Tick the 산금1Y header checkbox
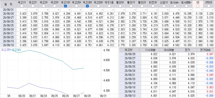The width and height of the screenshot is (215, 98). (164, 6)
